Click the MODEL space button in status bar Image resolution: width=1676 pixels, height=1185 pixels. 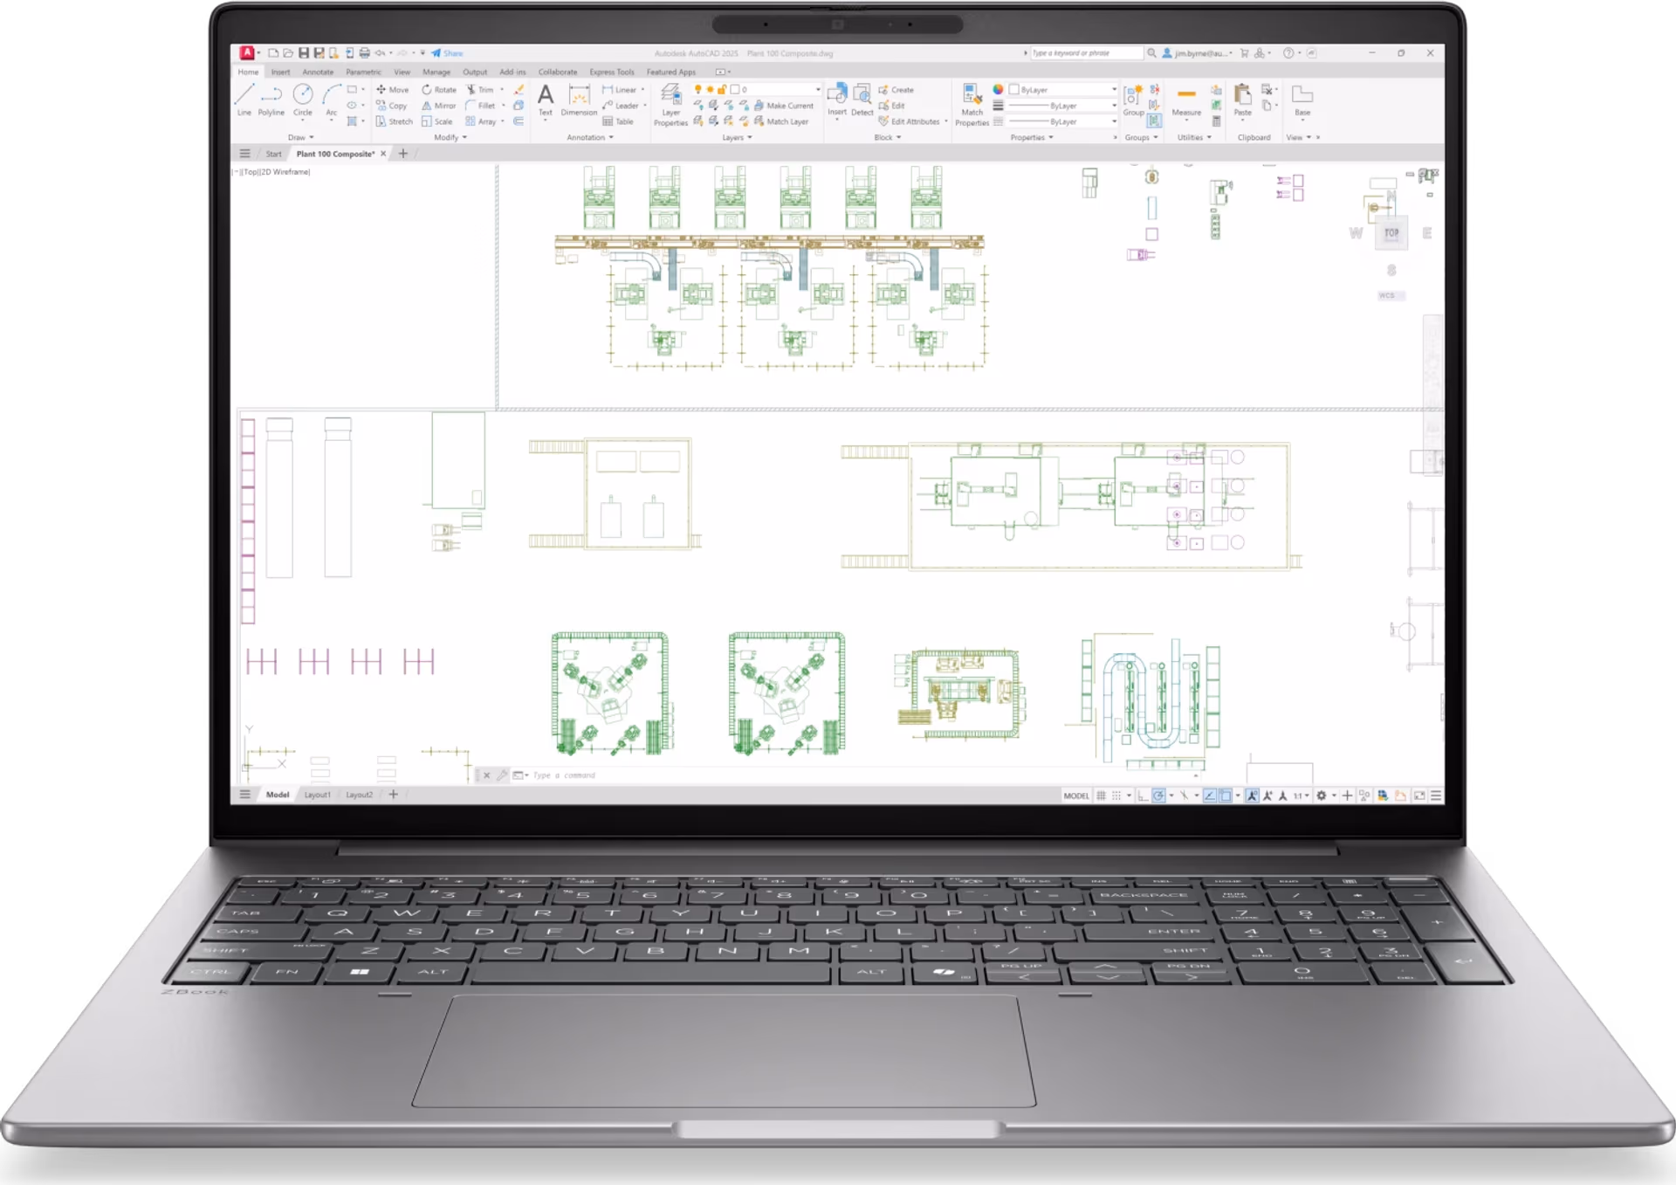coord(1076,796)
